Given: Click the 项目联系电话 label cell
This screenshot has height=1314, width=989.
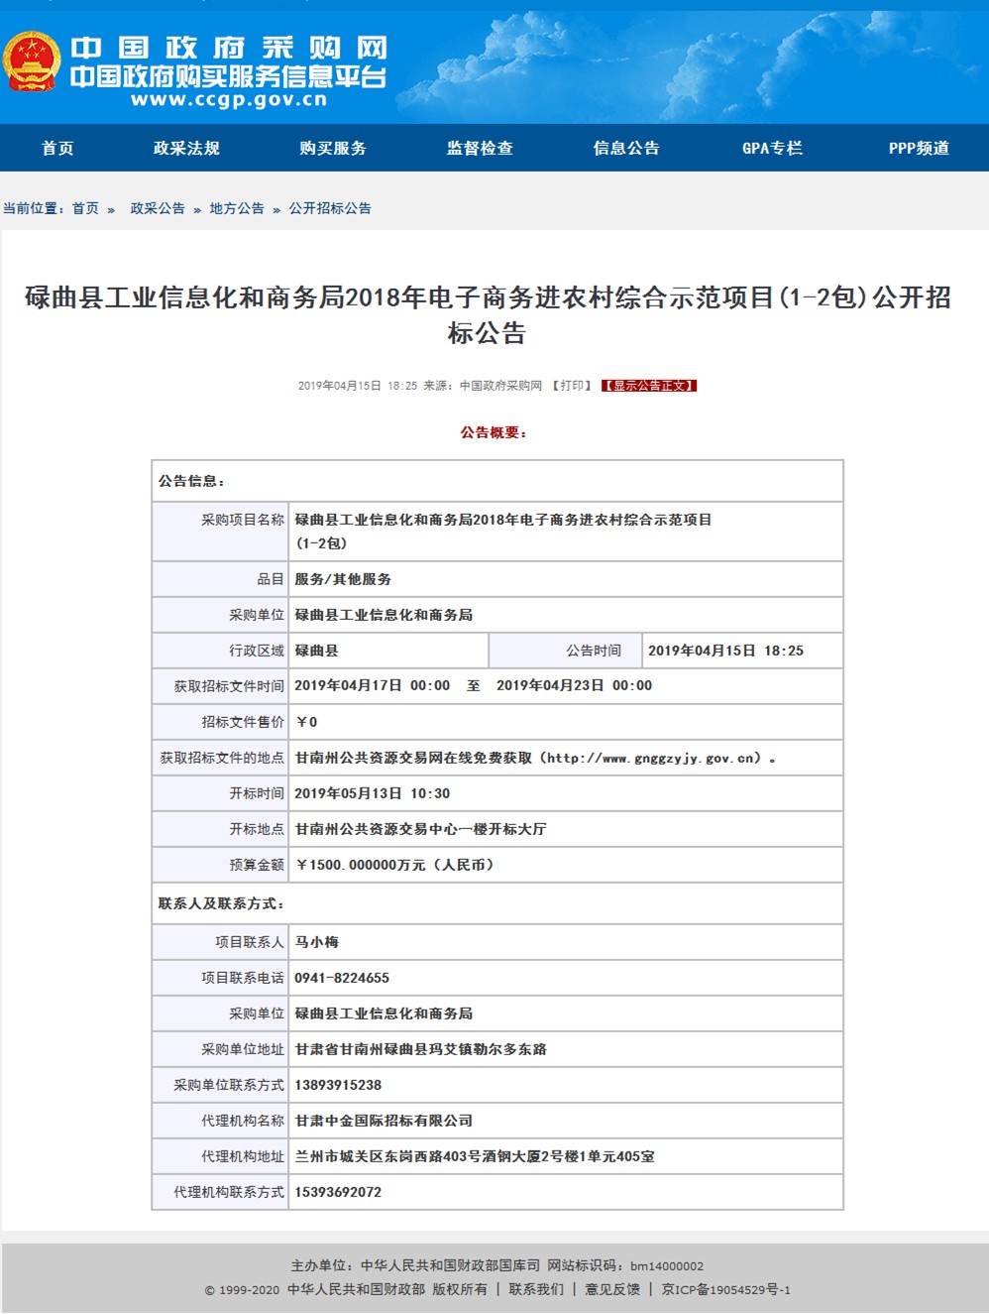Looking at the screenshot, I should (x=220, y=978).
